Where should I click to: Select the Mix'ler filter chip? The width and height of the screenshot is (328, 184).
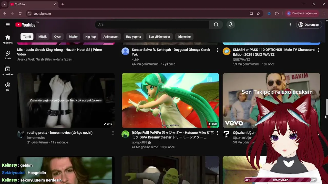click(73, 37)
